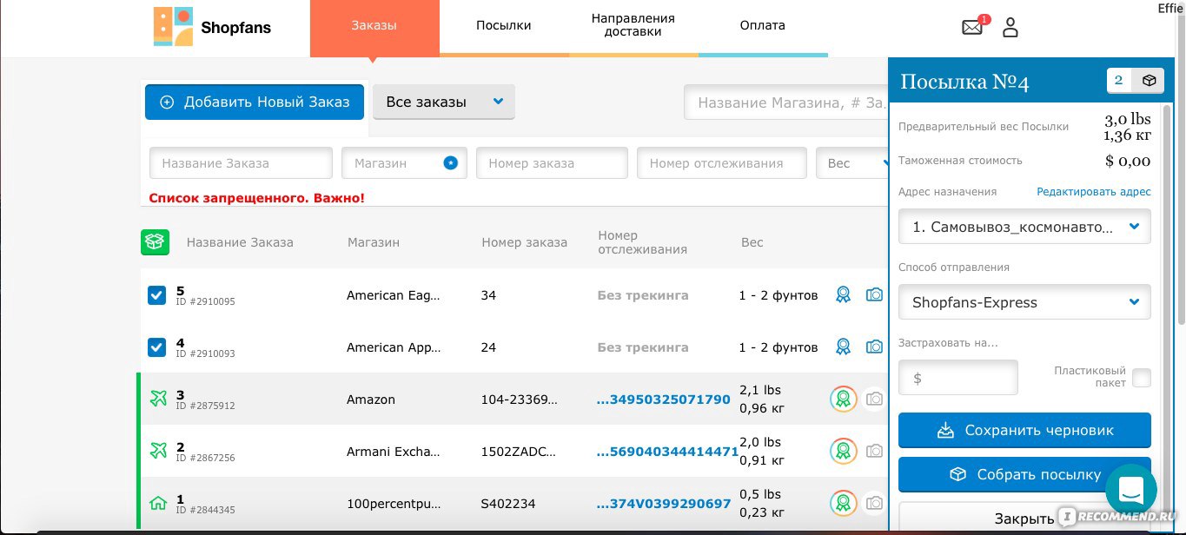This screenshot has width=1186, height=535.
Task: Click the award icon for order 4
Action: [843, 347]
